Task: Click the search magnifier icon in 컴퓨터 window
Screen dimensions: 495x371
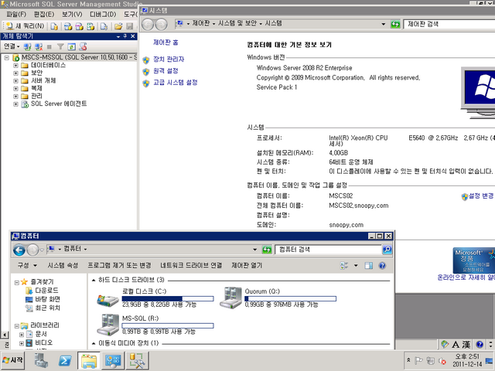Action: click(x=387, y=250)
